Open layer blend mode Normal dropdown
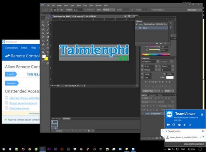Screen dimensions: 206x152 (149, 102)
